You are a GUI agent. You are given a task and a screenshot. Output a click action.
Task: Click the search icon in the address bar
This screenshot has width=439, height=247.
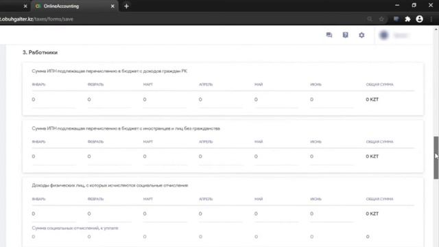370,19
